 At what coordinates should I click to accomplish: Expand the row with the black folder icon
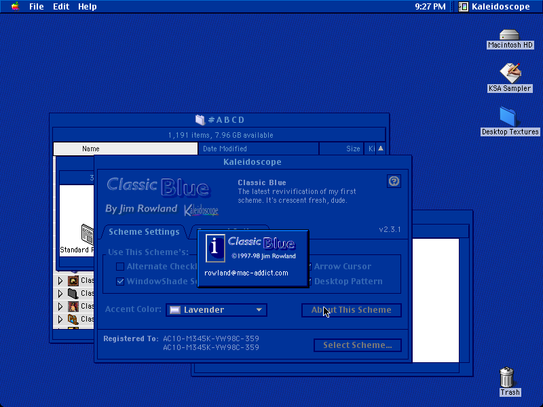60,294
